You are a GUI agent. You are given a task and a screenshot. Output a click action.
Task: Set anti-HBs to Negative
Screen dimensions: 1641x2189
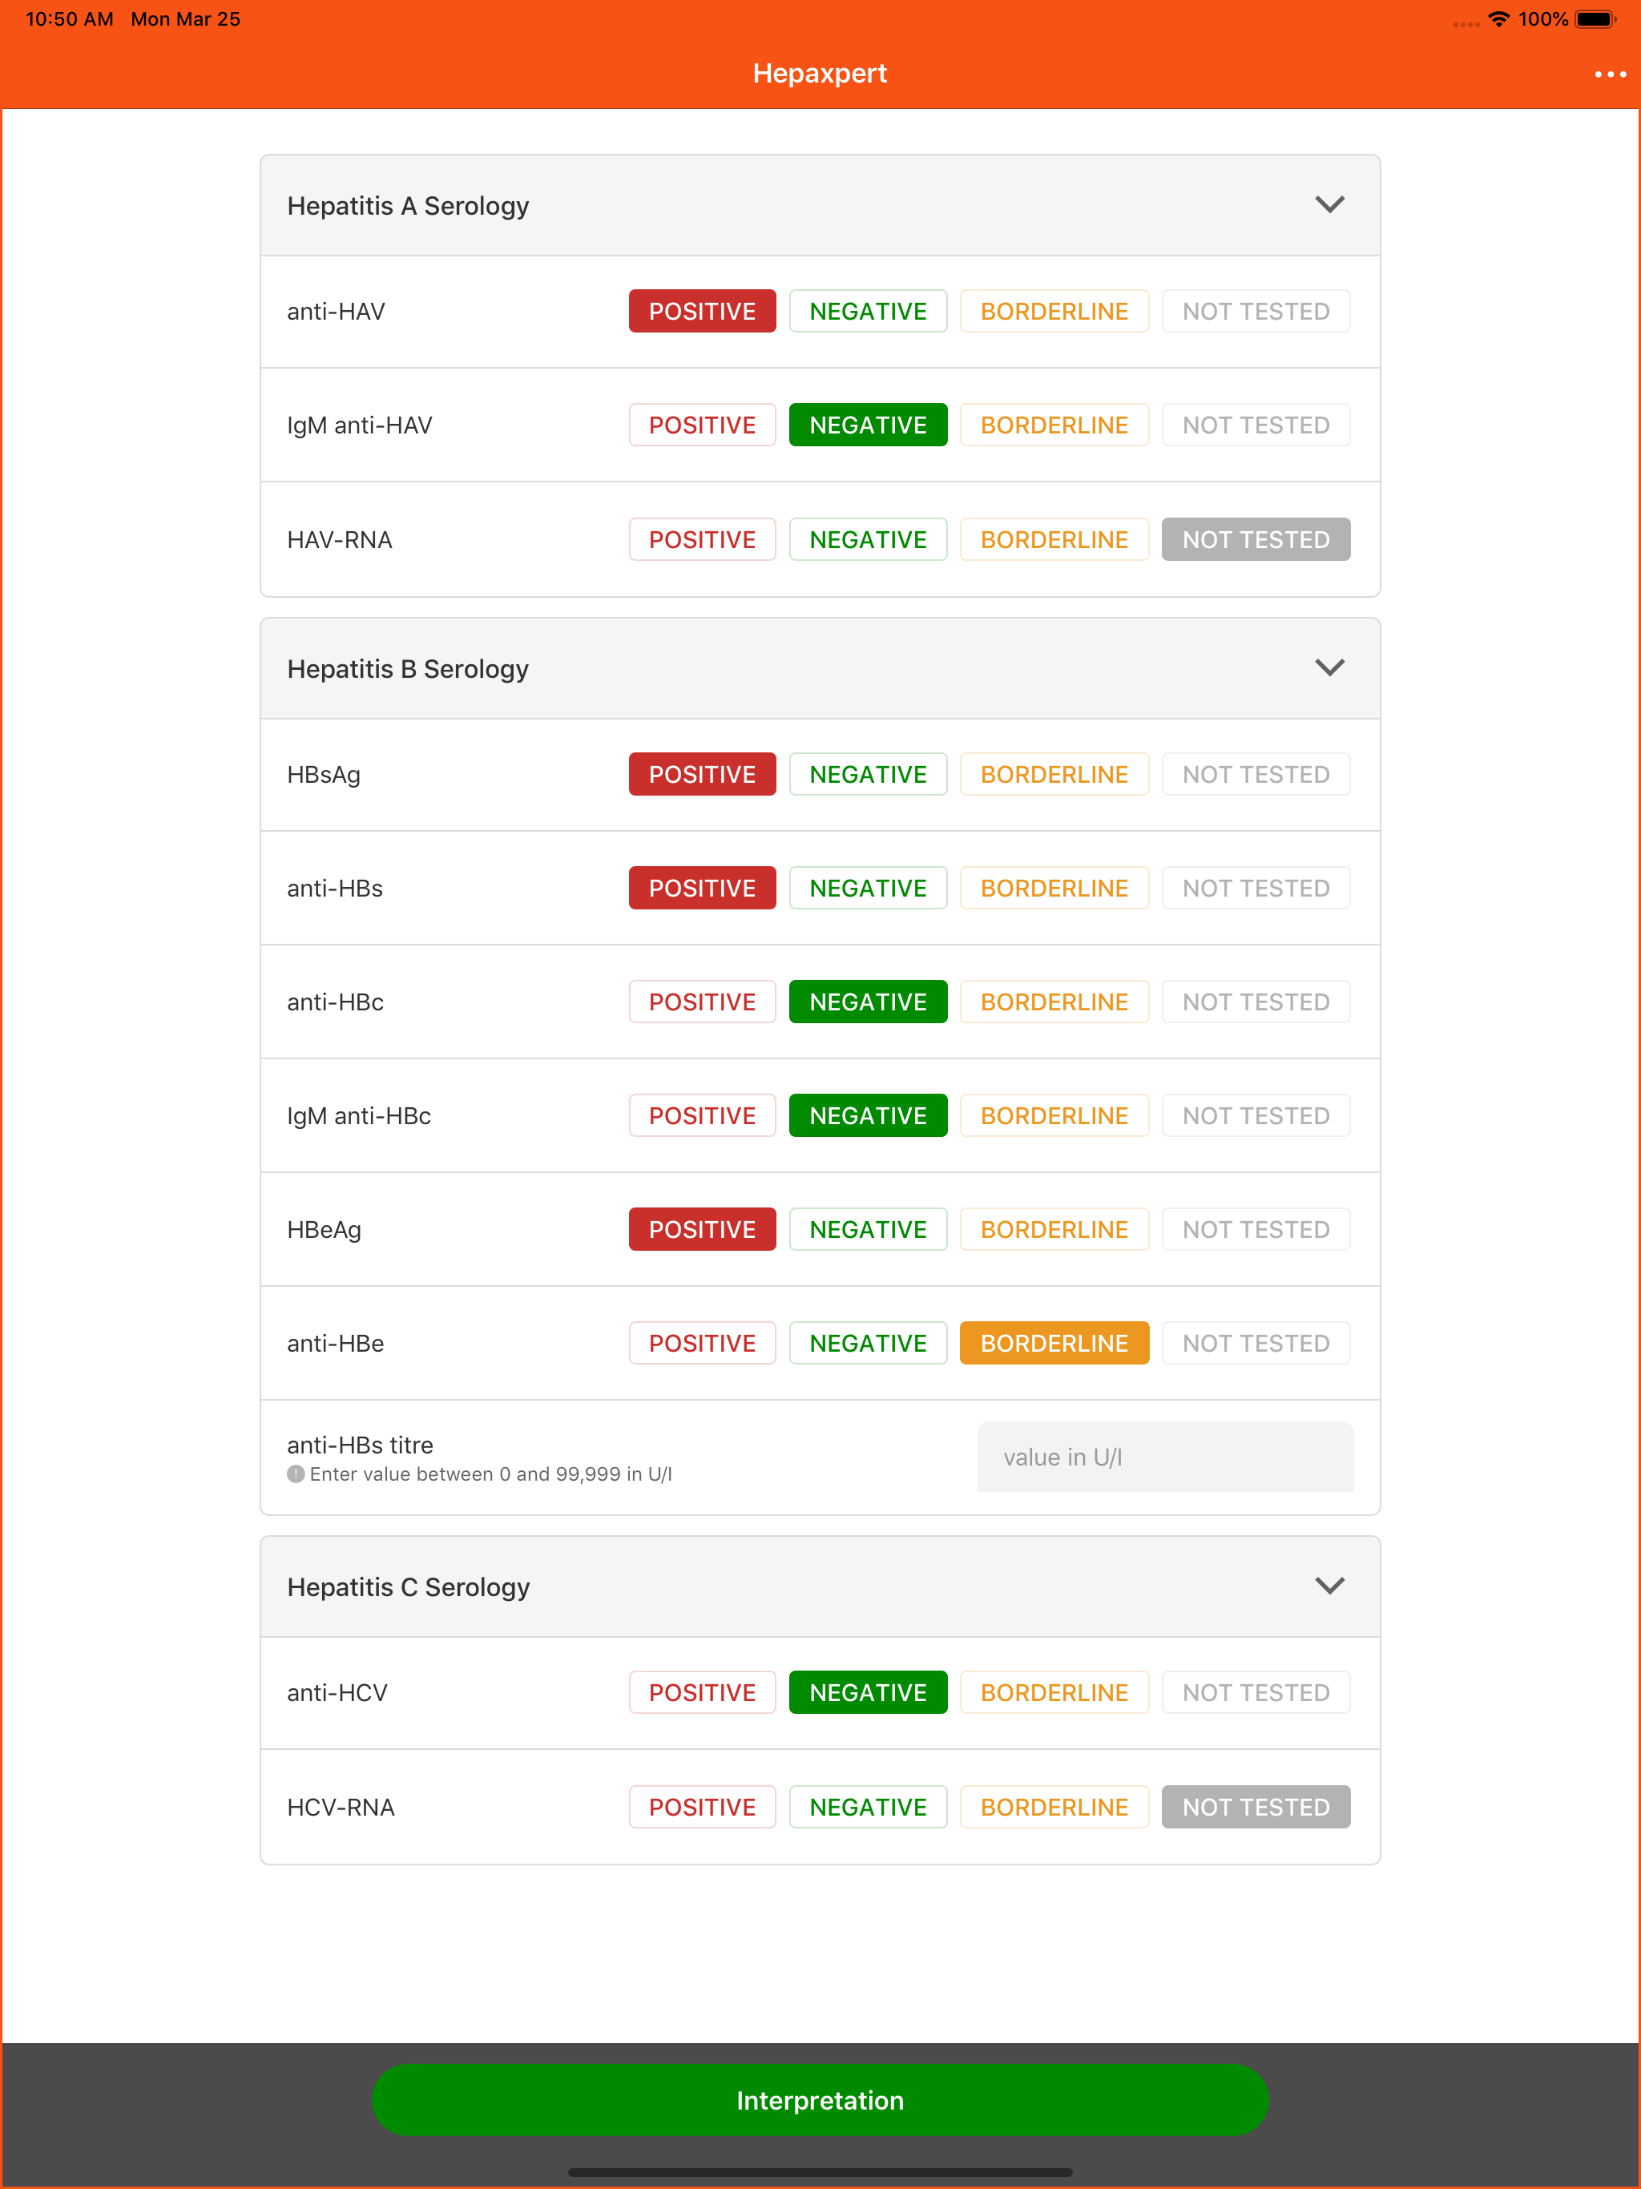867,889
